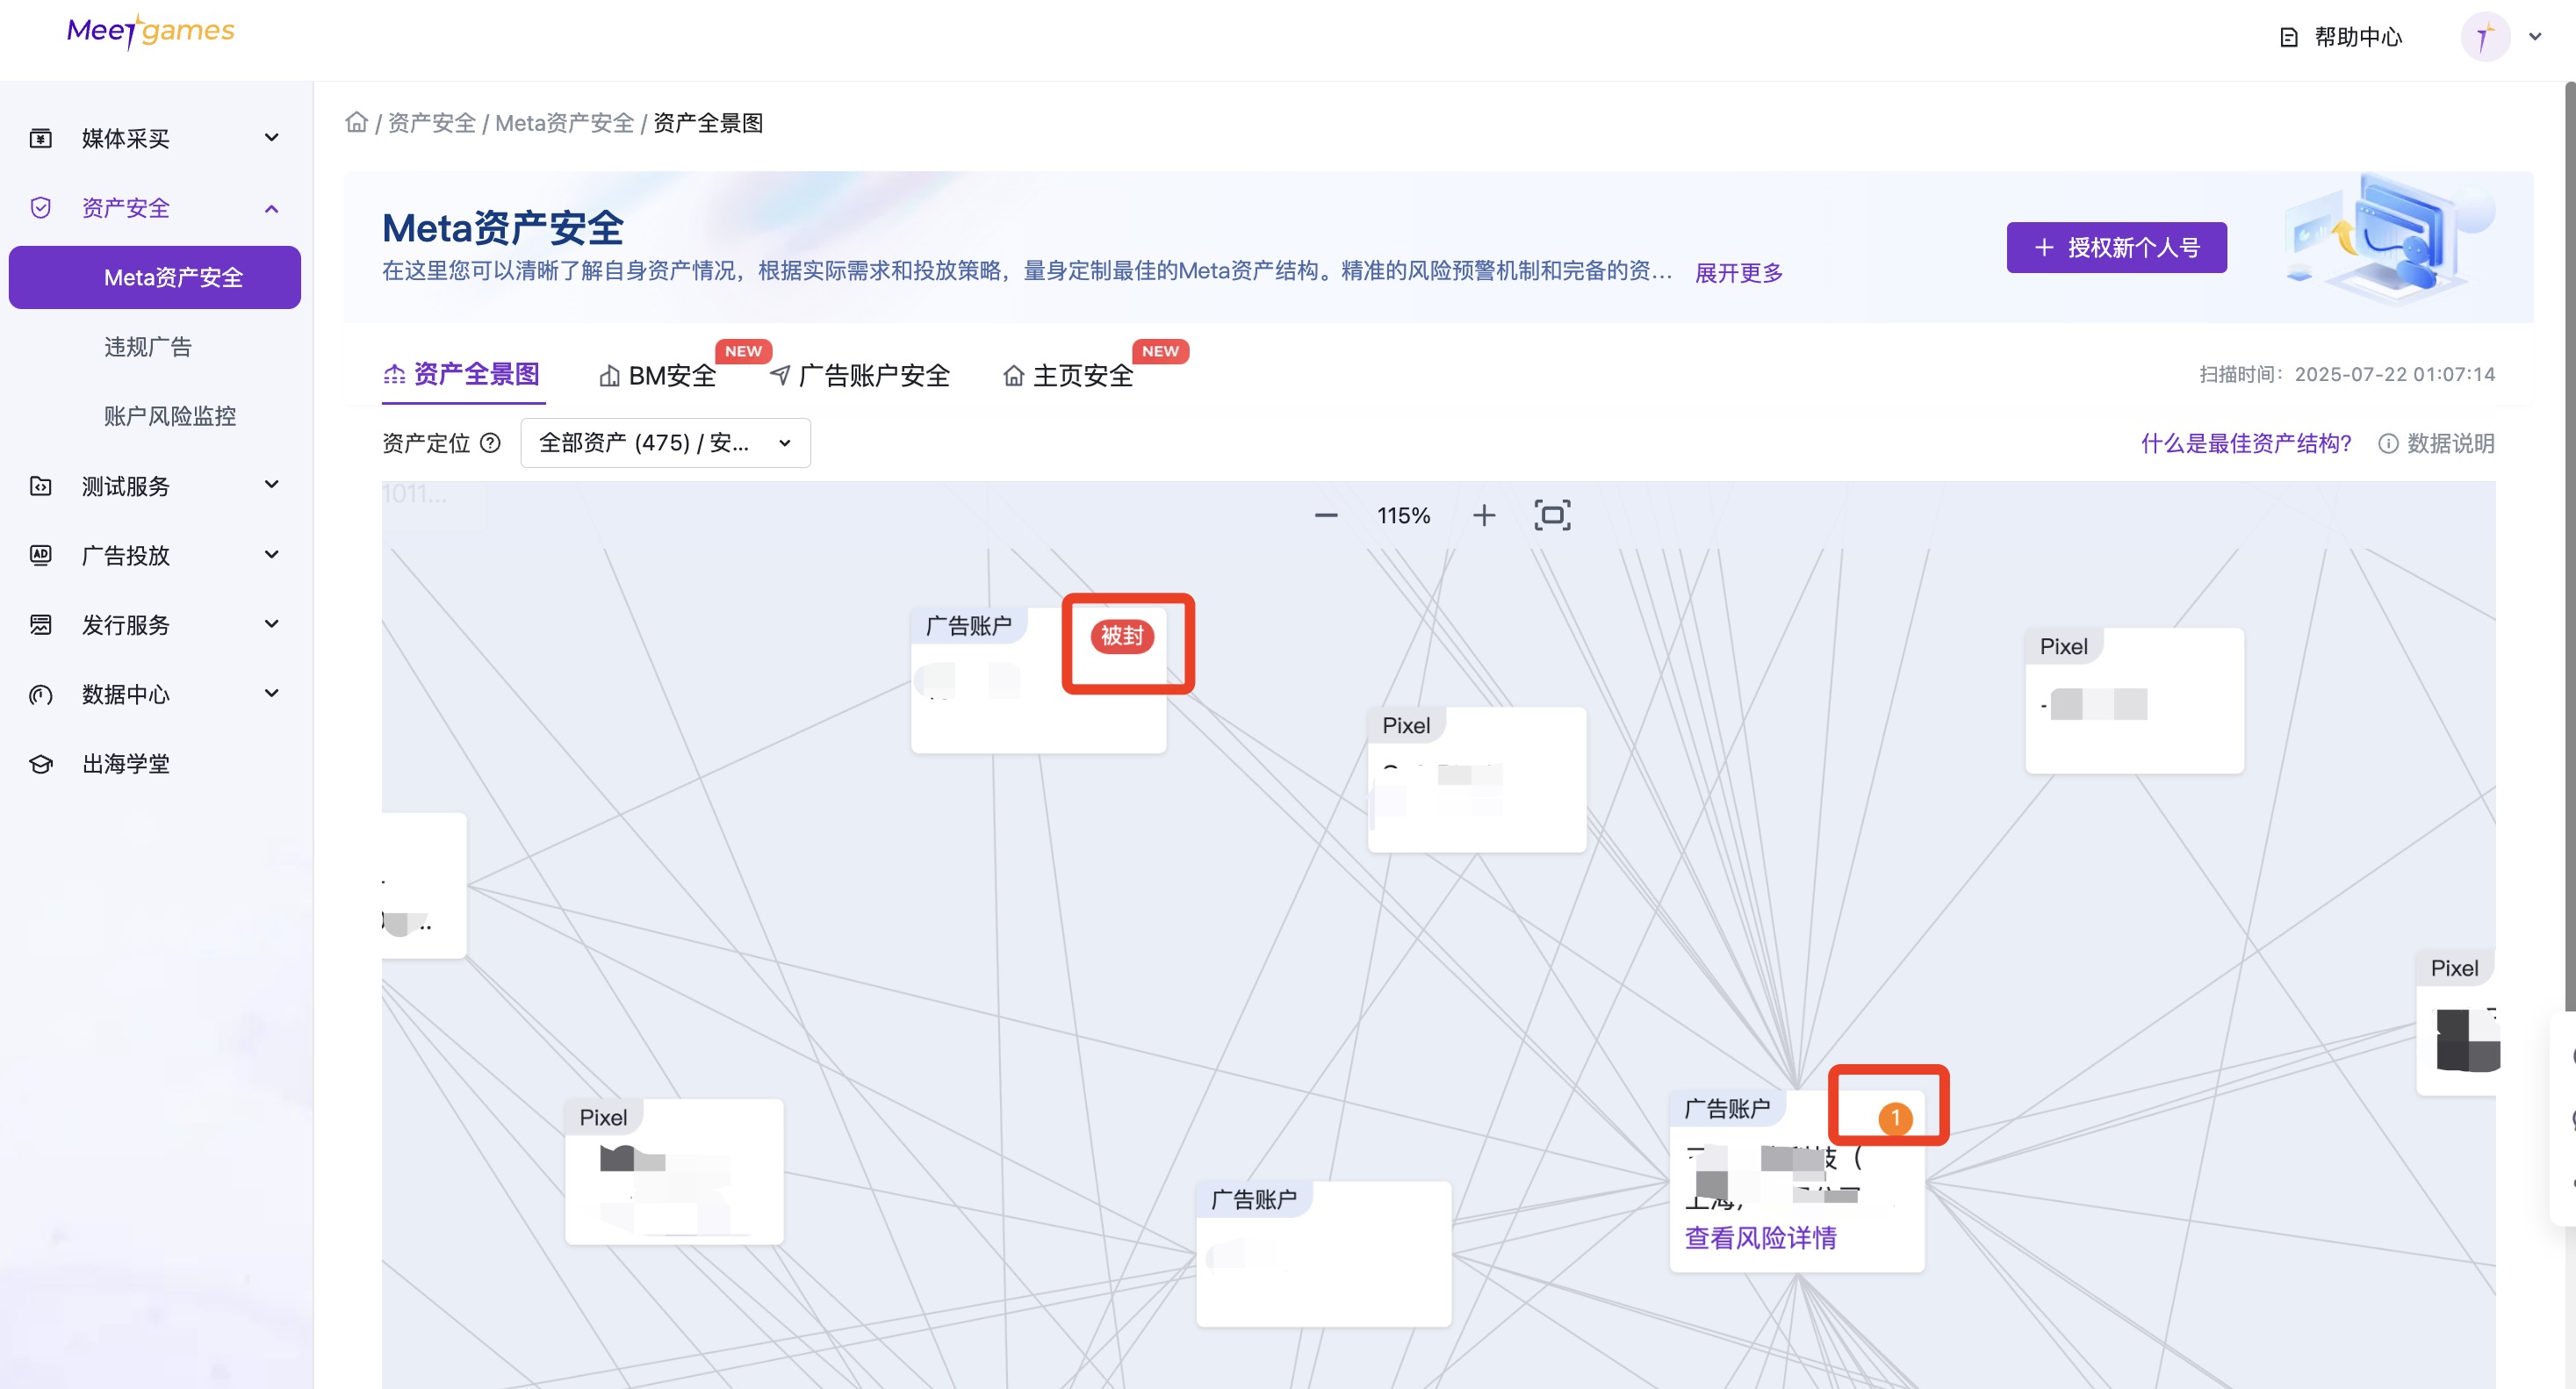Image resolution: width=2576 pixels, height=1389 pixels.
Task: Click 什么是最佳资产结构? link
Action: pos(2246,443)
